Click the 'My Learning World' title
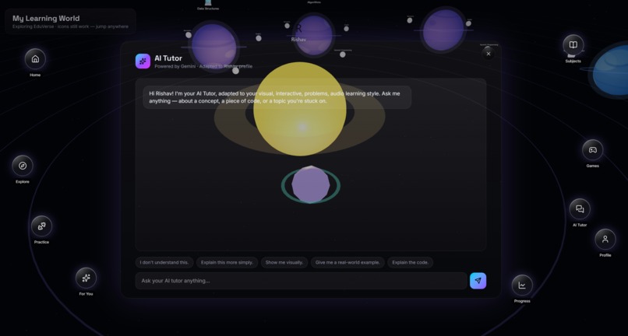Viewport: 628px width, 336px height. click(x=46, y=18)
